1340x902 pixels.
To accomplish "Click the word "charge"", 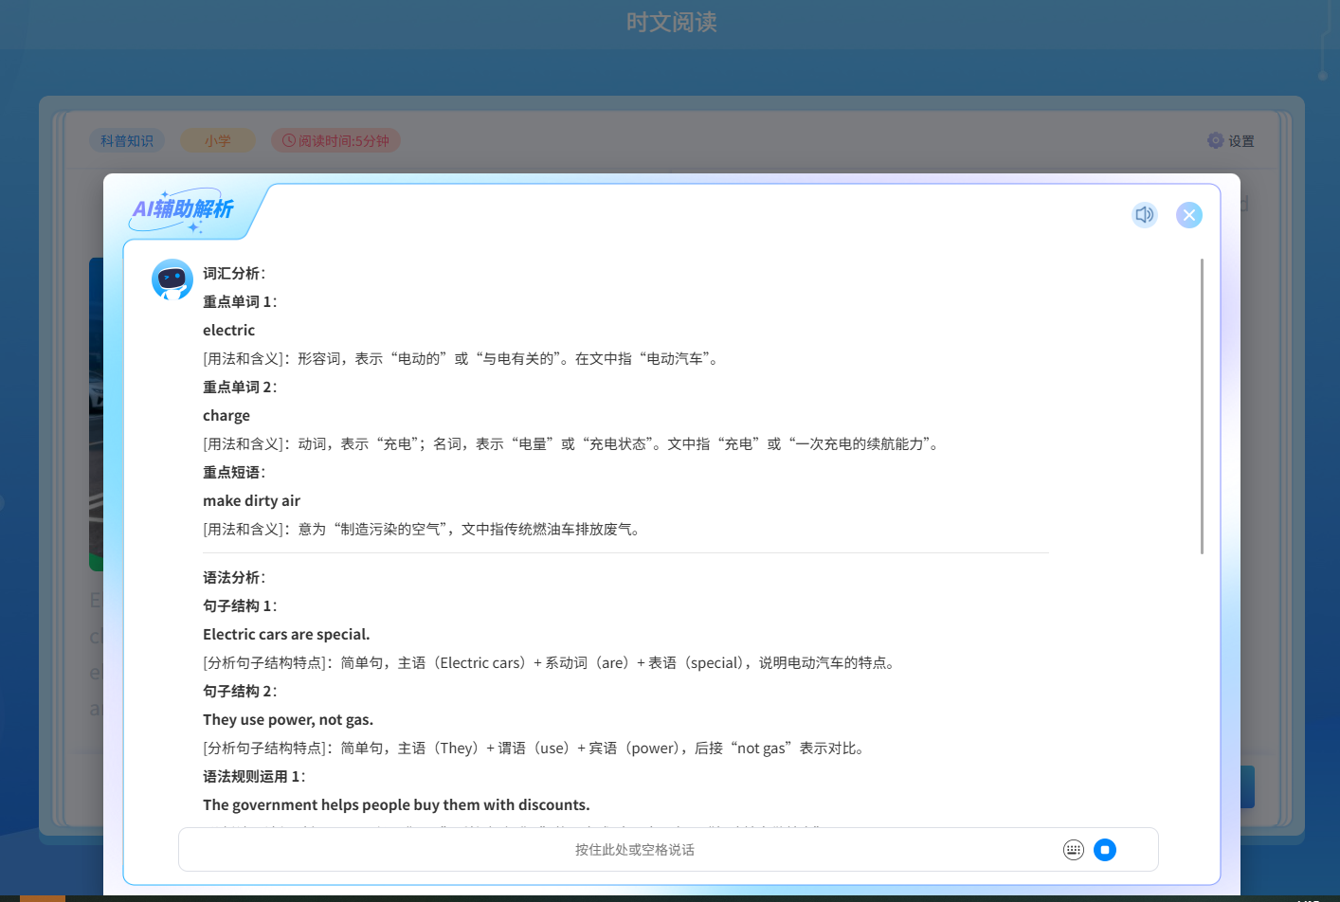I will pos(226,415).
